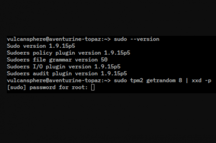Click the "Sudo version 1.9.15p5" output line
The image size is (216, 143).
41,46
